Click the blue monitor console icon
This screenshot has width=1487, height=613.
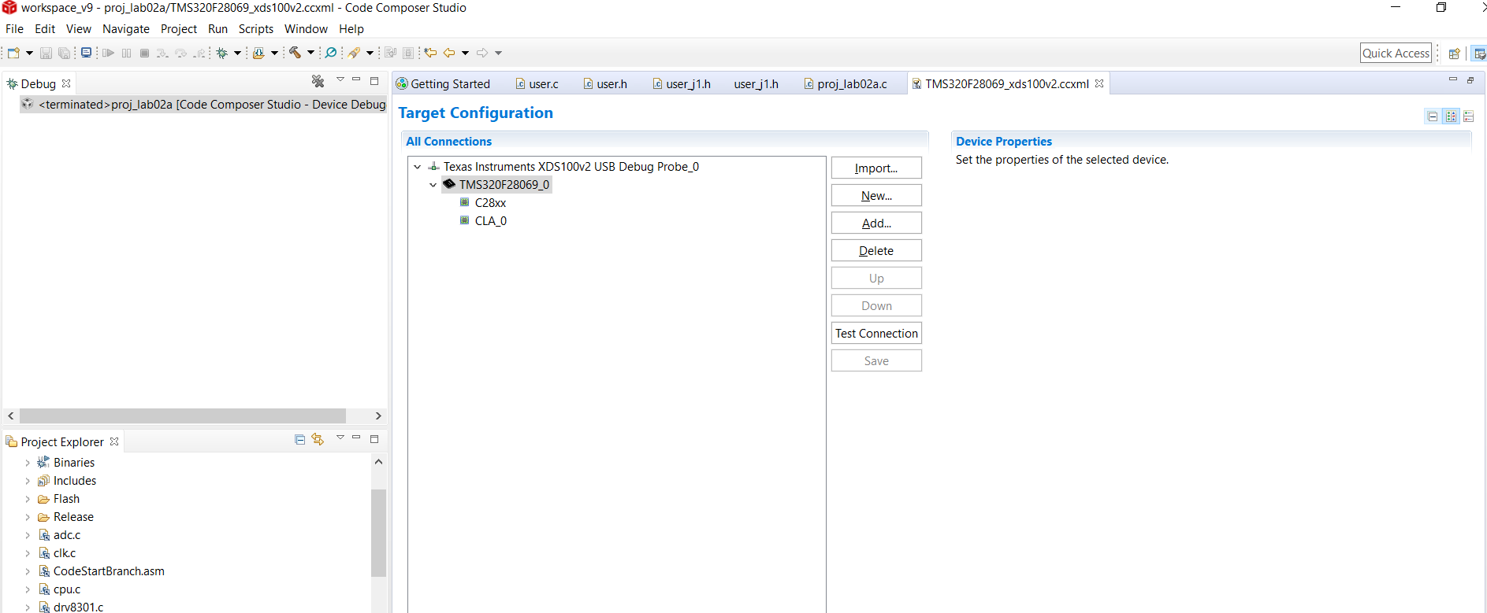87,53
